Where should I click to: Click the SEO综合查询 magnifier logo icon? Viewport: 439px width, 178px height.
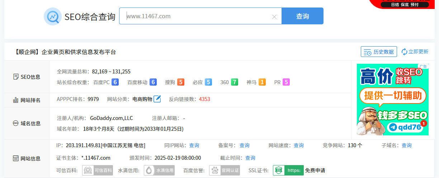point(53,16)
